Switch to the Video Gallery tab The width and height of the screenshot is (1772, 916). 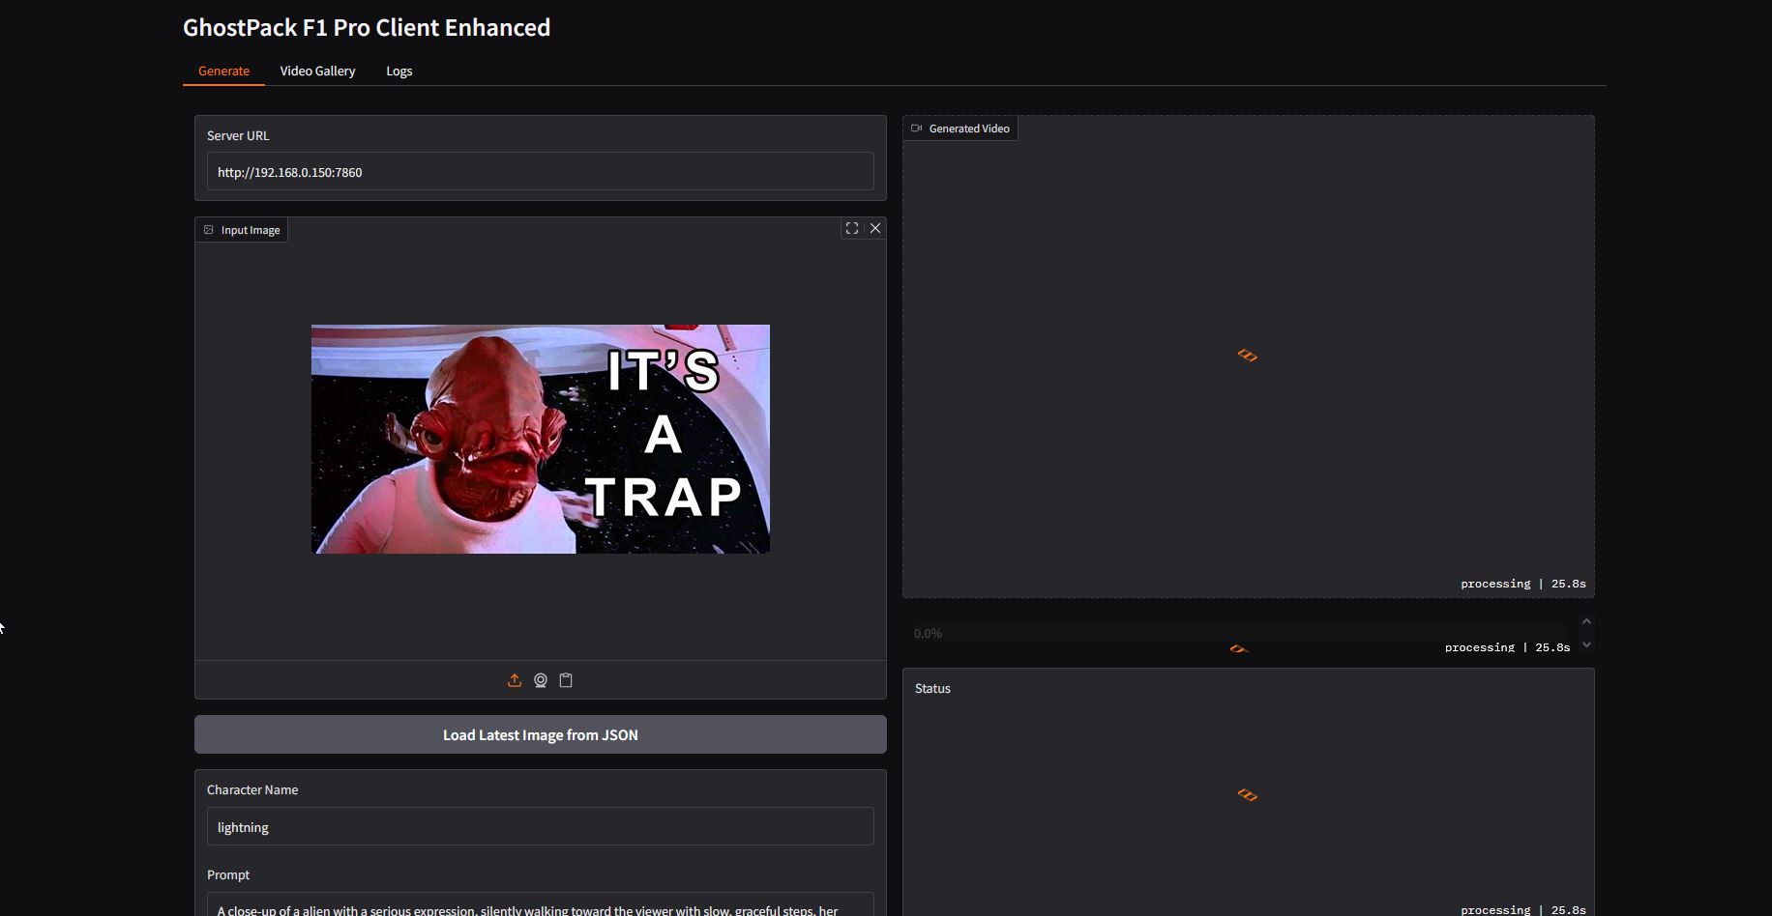point(317,71)
